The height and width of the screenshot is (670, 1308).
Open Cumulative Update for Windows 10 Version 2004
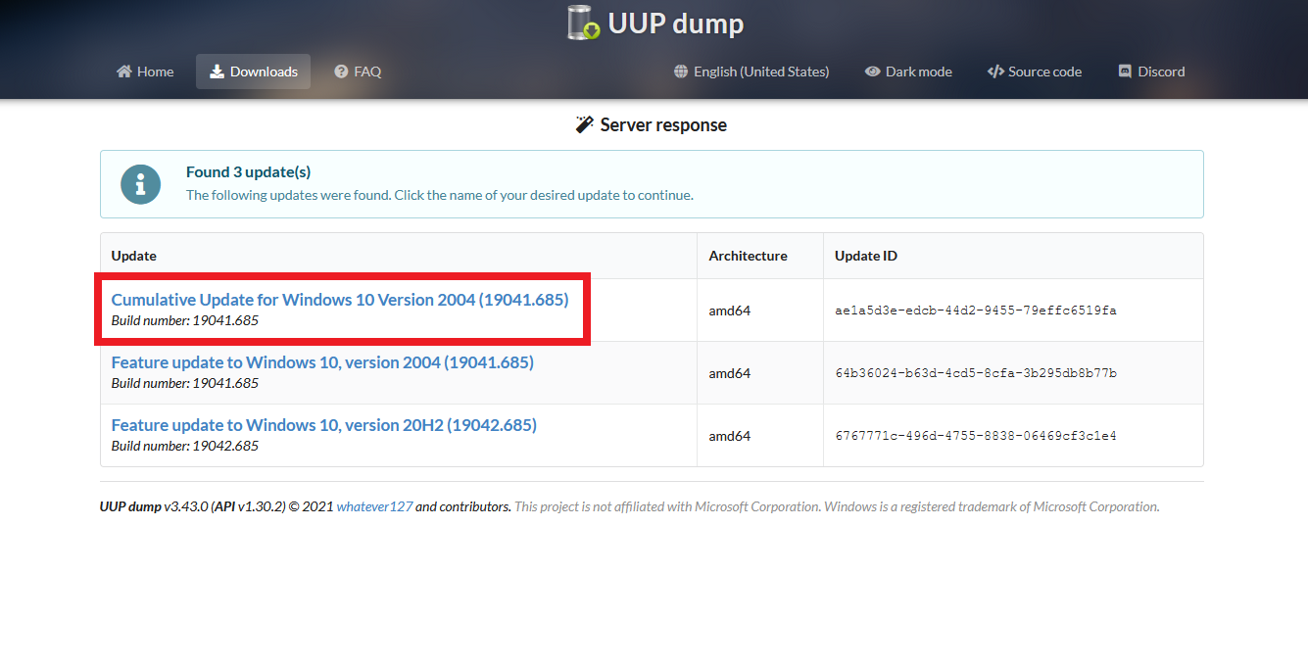pos(340,300)
